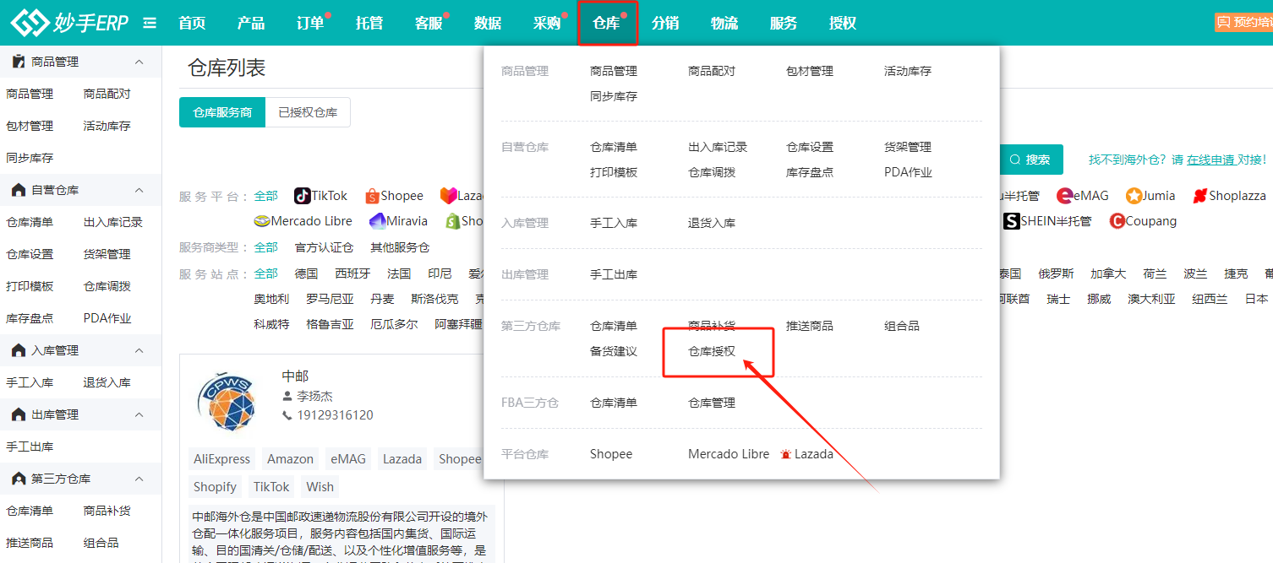Select 全部 in the 服务商类型 row
The width and height of the screenshot is (1273, 563).
tap(265, 247)
